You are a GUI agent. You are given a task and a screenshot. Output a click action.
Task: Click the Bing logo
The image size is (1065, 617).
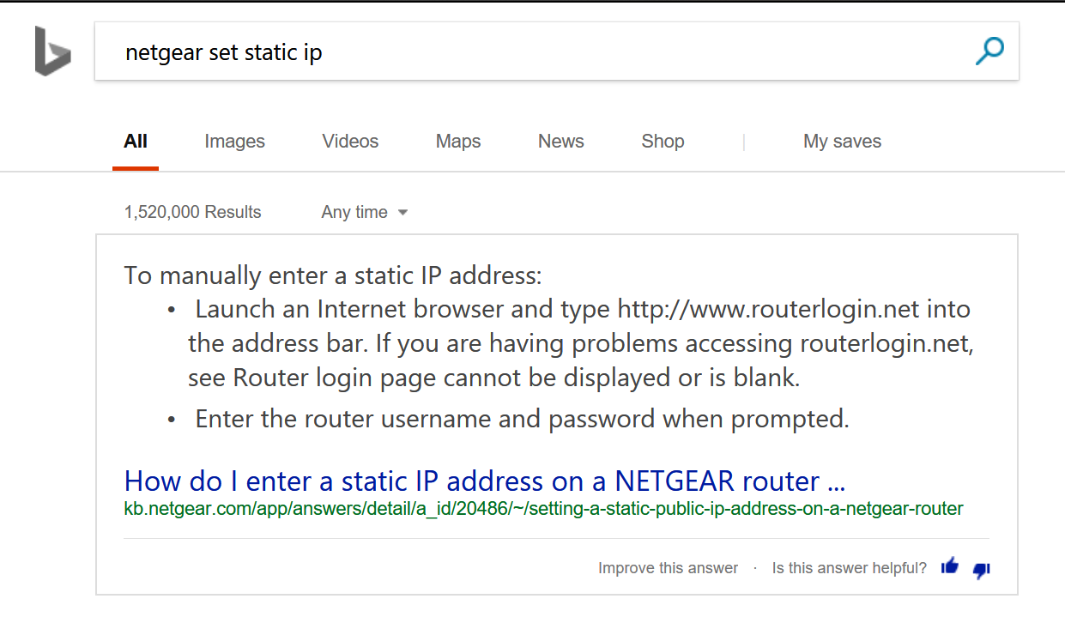(x=52, y=51)
